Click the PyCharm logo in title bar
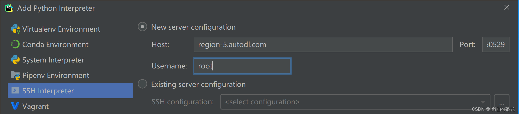The width and height of the screenshot is (519, 114). (x=9, y=8)
